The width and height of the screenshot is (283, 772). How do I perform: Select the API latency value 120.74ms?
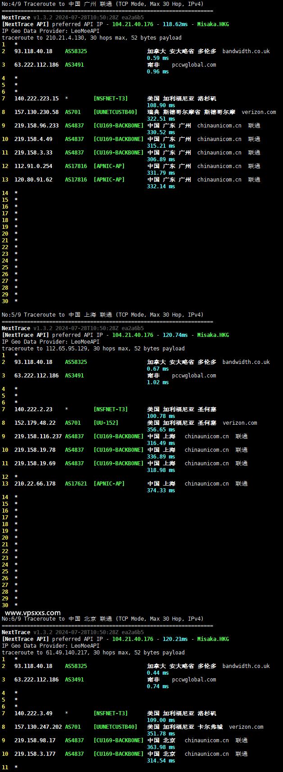point(175,335)
